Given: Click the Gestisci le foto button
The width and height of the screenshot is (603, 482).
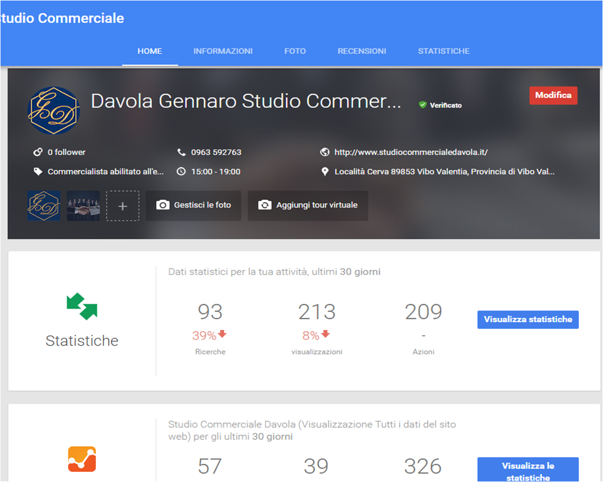Looking at the screenshot, I should 193,206.
